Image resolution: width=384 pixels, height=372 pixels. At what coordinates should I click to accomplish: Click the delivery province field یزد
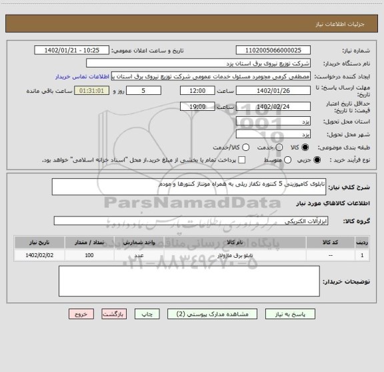273,122
